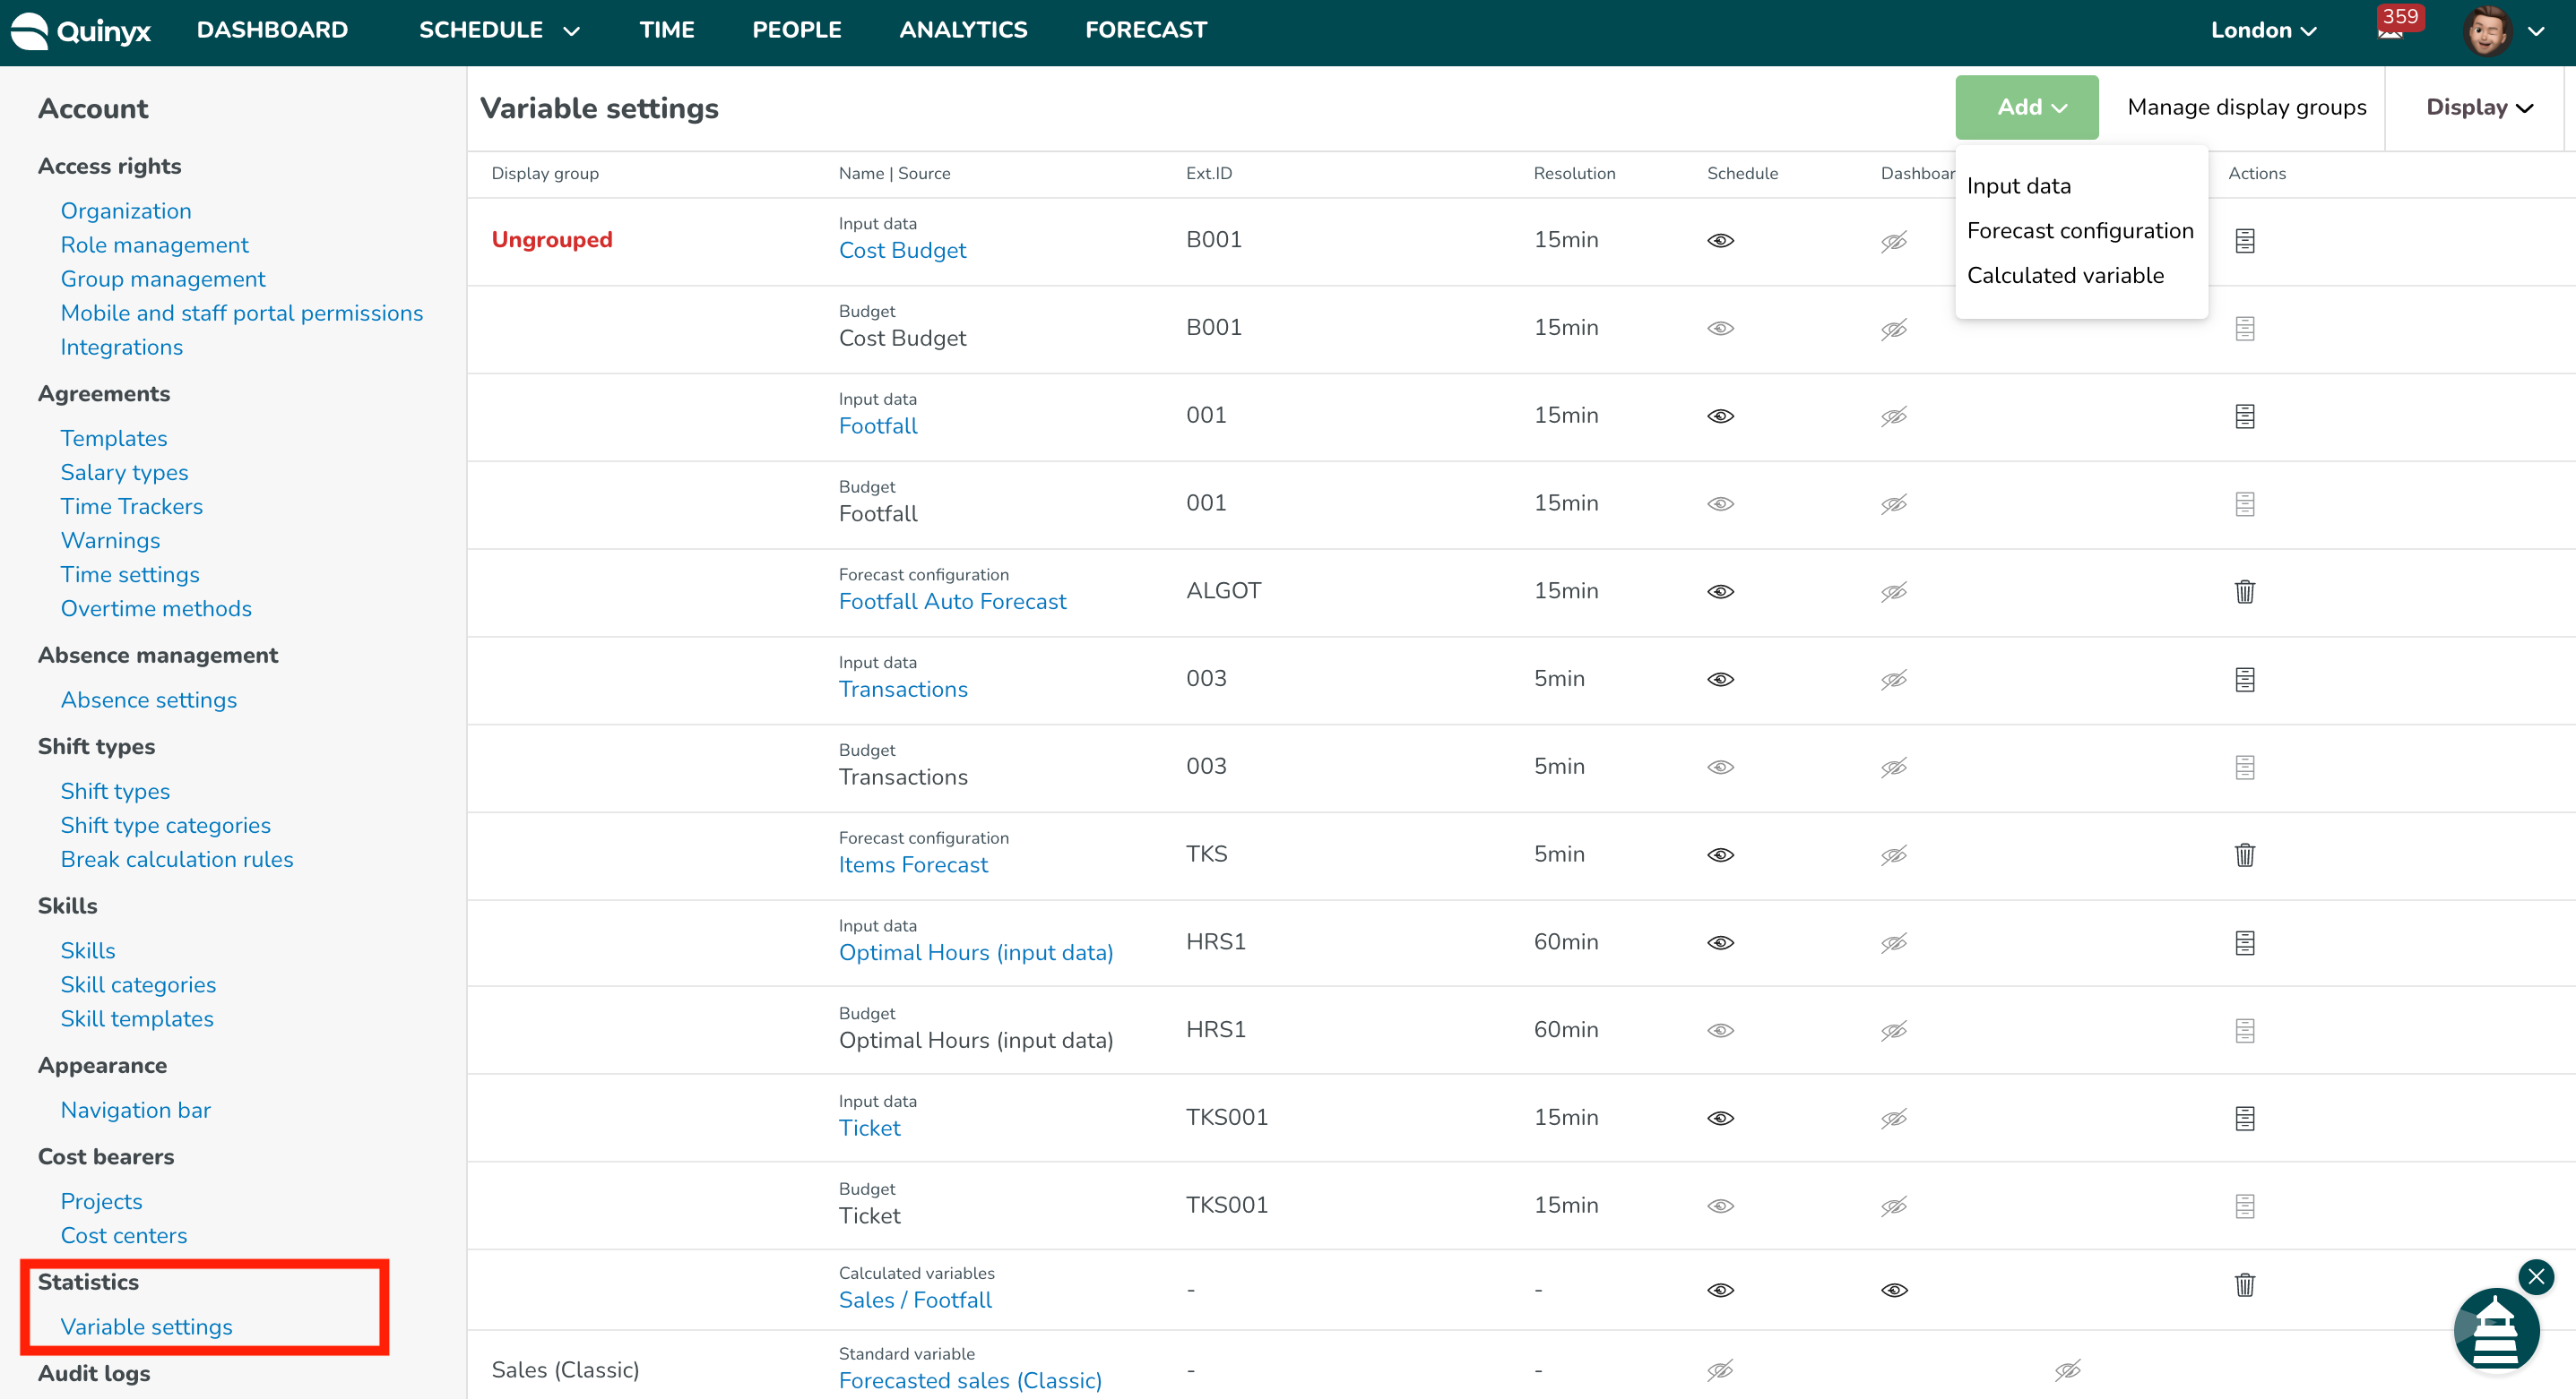Click the action icon for Cost Budget input data
The width and height of the screenshot is (2576, 1399).
(2245, 241)
